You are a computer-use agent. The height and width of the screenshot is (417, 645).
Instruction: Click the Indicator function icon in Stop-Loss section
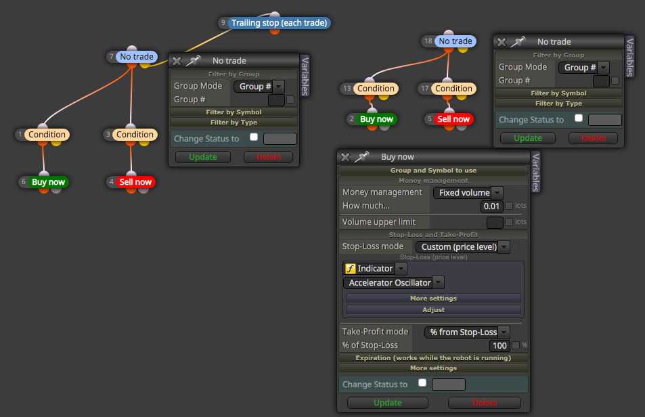(350, 269)
